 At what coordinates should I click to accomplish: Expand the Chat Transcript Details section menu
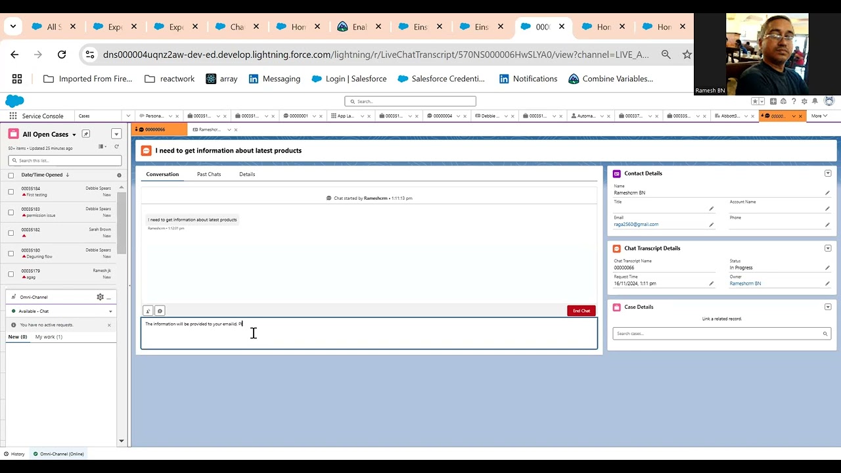pyautogui.click(x=828, y=248)
